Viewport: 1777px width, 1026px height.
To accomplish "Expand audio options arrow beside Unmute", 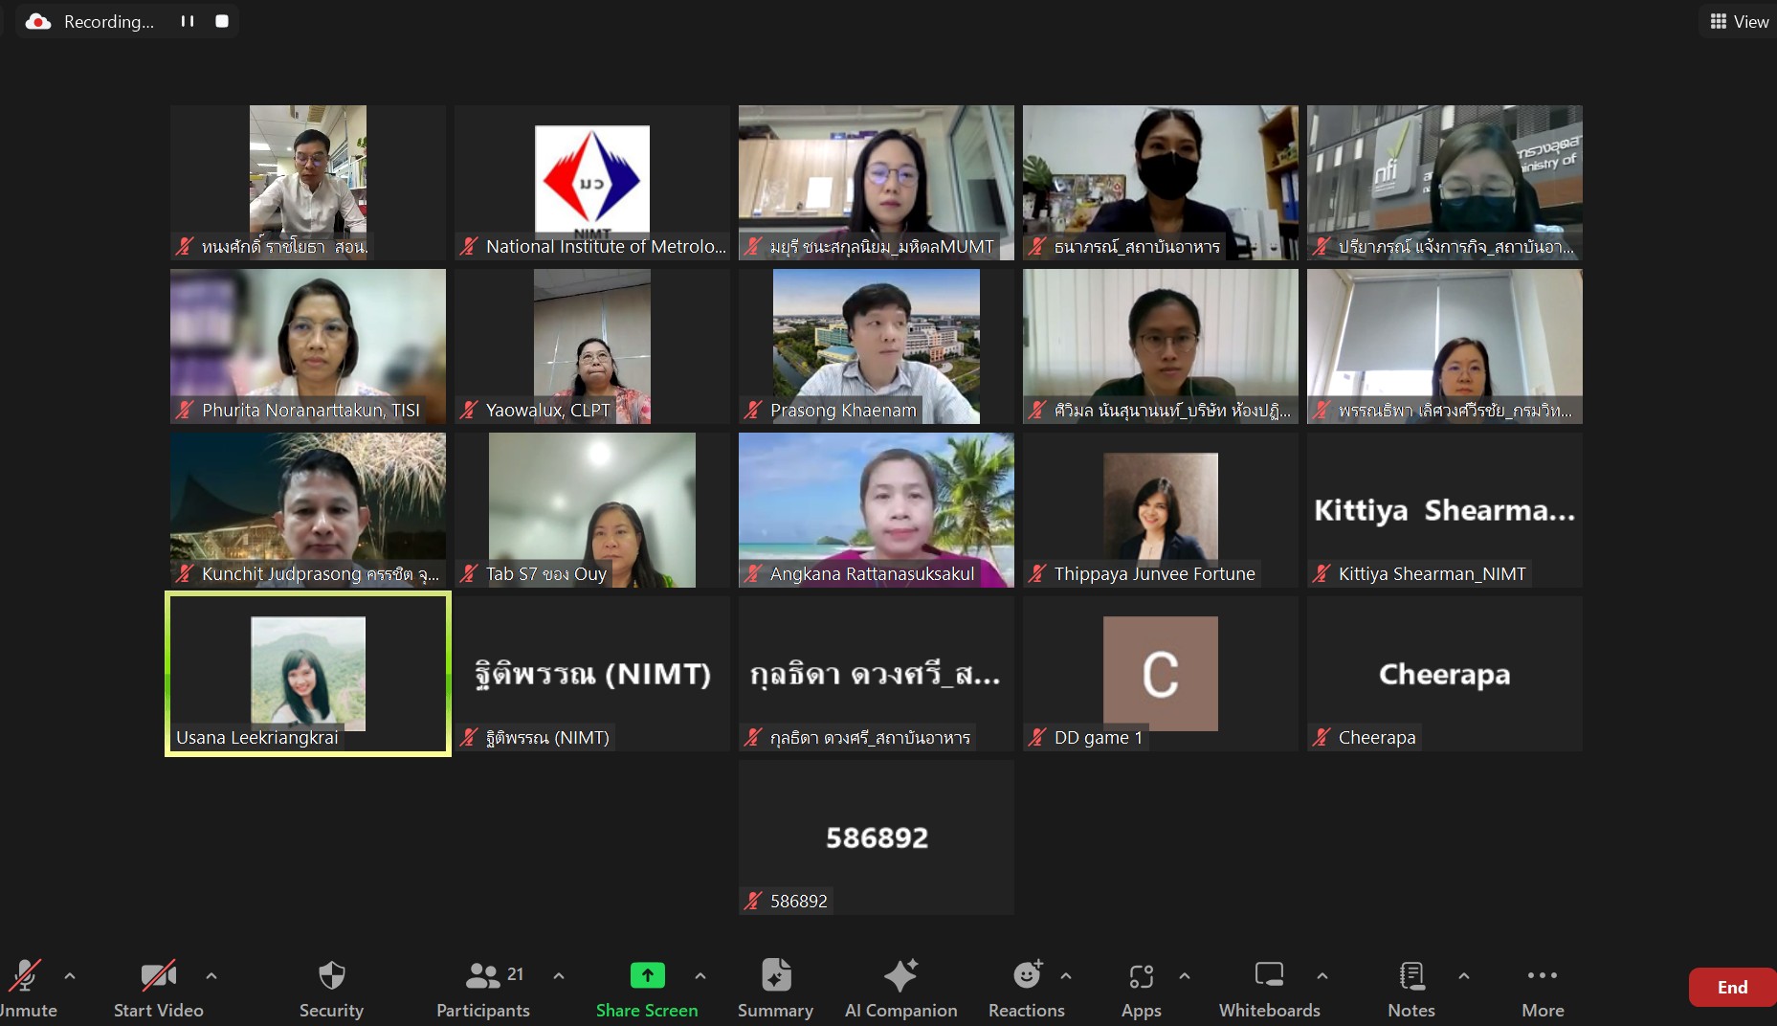I will coord(70,976).
